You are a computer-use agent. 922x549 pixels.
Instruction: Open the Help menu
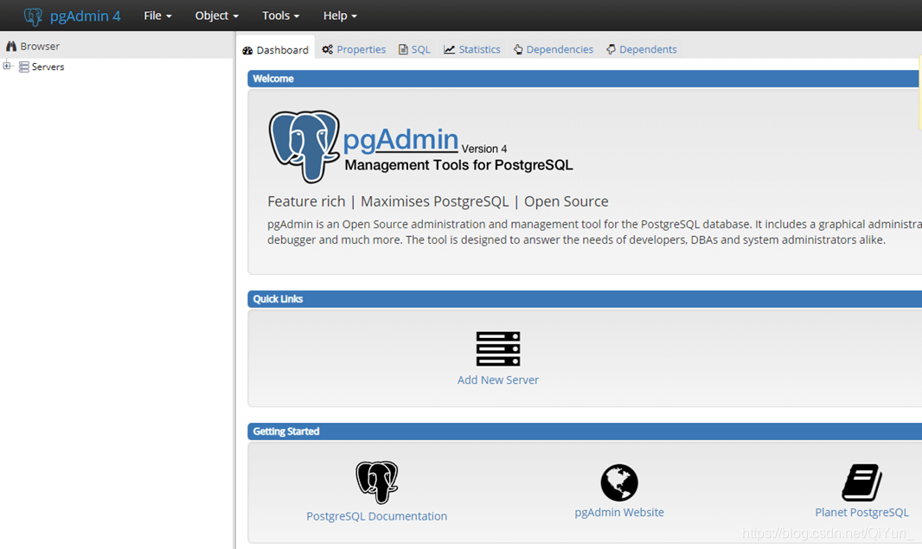(338, 15)
